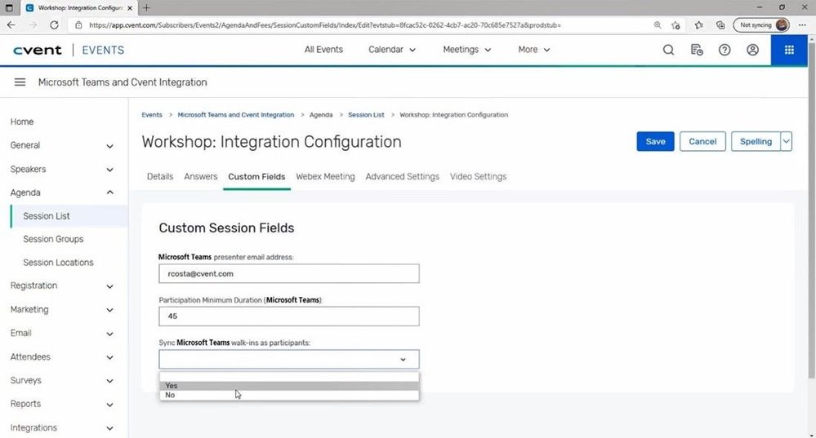Click the Cancel button
The height and width of the screenshot is (438, 816).
coord(702,141)
